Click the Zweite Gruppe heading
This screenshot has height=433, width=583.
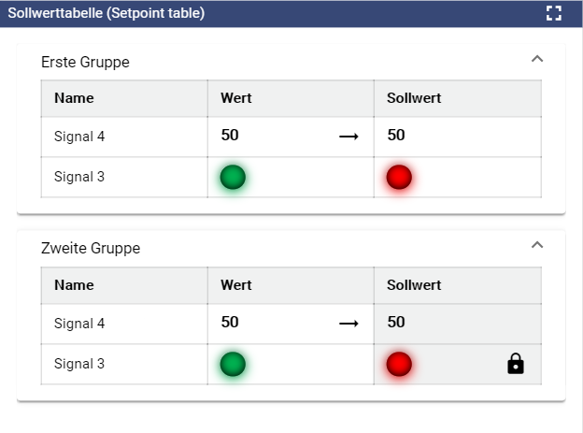coord(91,249)
